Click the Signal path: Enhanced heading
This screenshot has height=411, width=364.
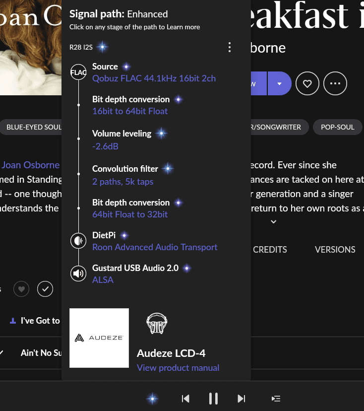(x=119, y=14)
